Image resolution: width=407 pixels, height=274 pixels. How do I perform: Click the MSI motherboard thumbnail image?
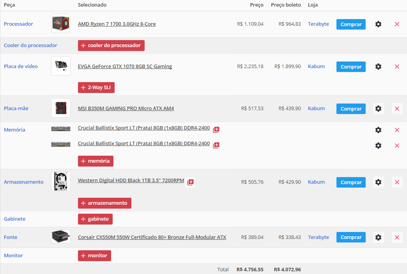point(61,108)
